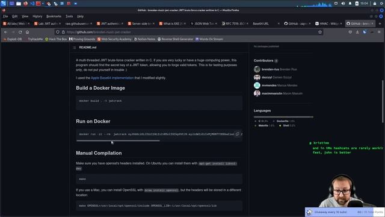The height and width of the screenshot is (217, 385).
Task: Open the Notion Notes bookmark
Action: [144, 39]
